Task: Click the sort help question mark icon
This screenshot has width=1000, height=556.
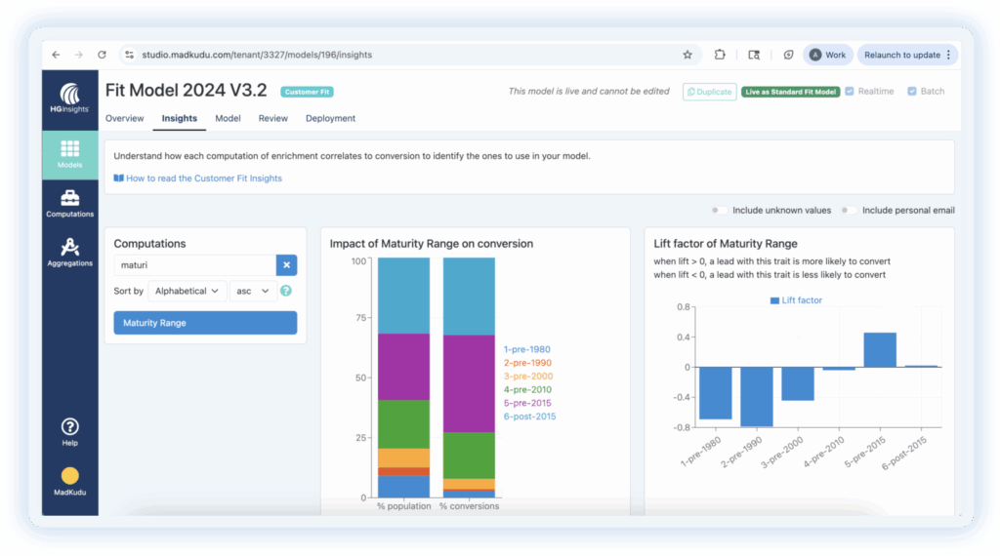Action: coord(286,291)
